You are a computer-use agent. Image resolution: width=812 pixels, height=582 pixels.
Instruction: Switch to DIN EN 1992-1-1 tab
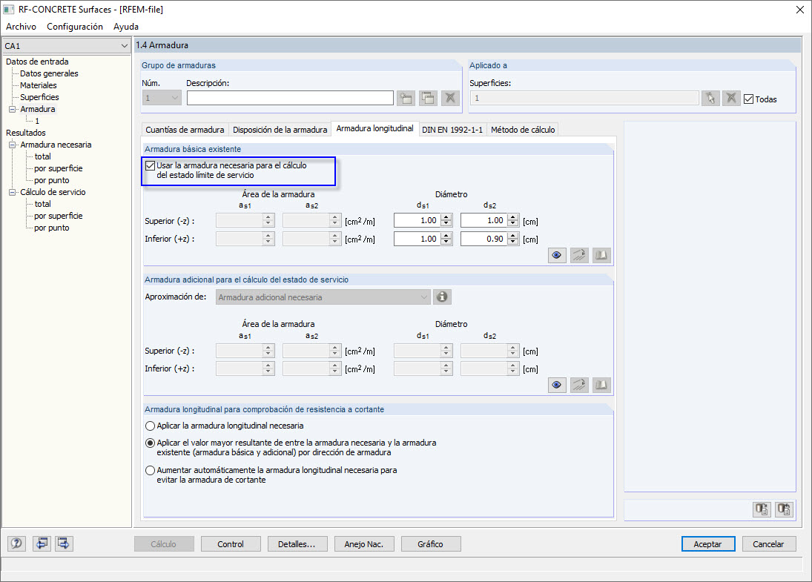coord(452,130)
